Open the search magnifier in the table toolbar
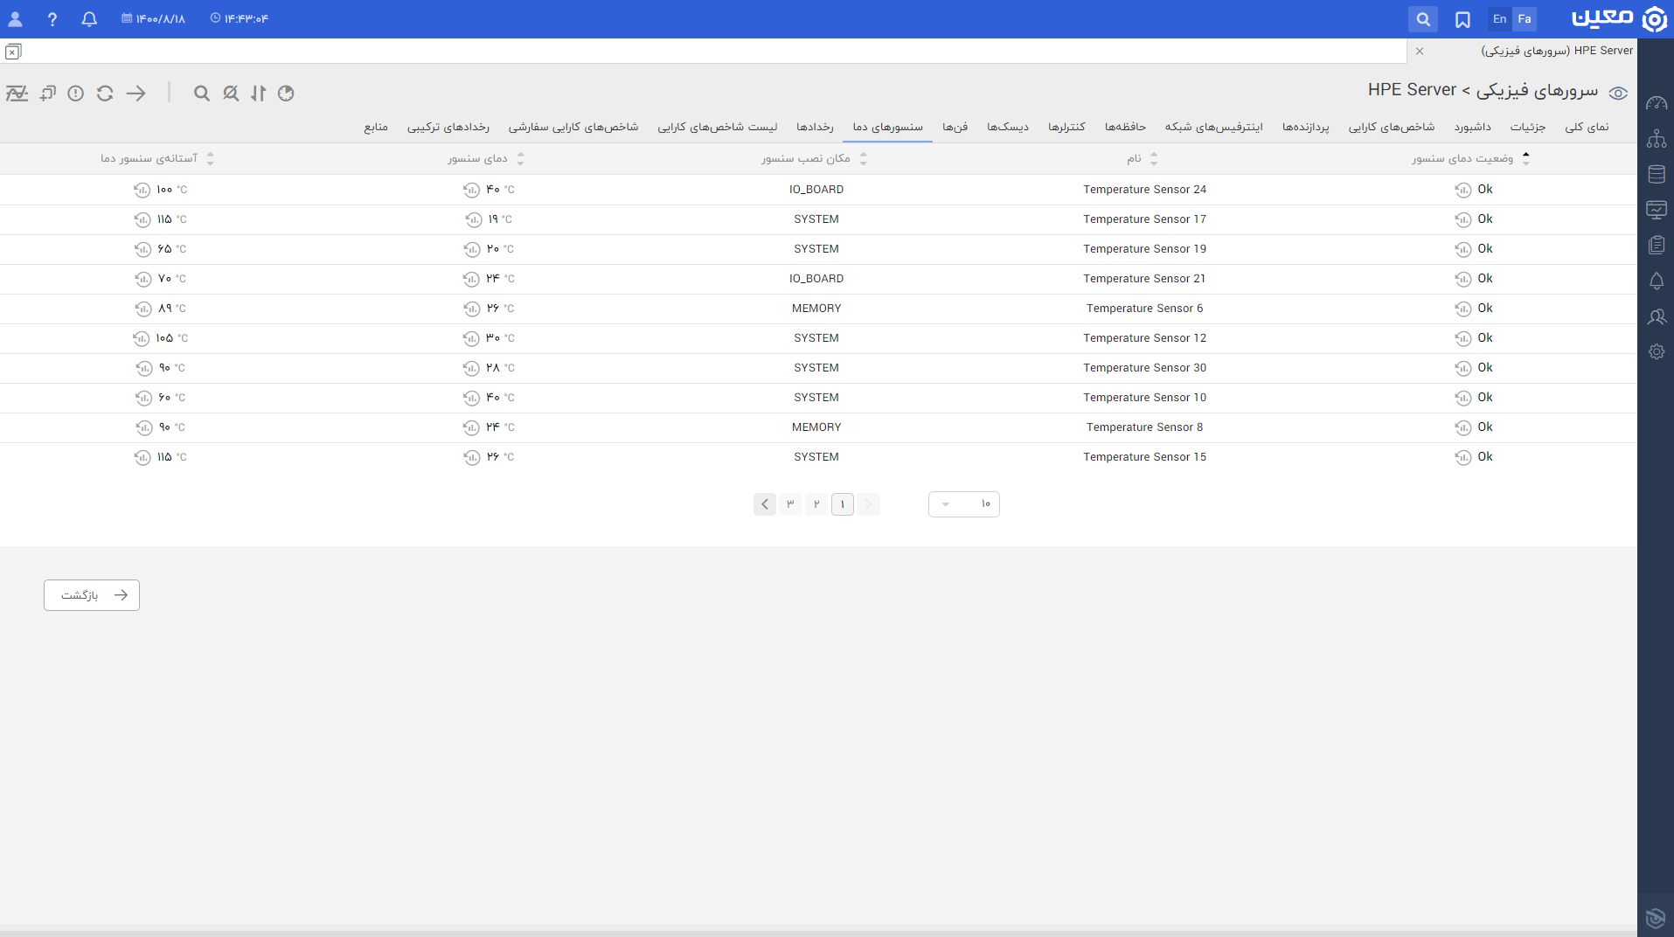 (x=202, y=94)
